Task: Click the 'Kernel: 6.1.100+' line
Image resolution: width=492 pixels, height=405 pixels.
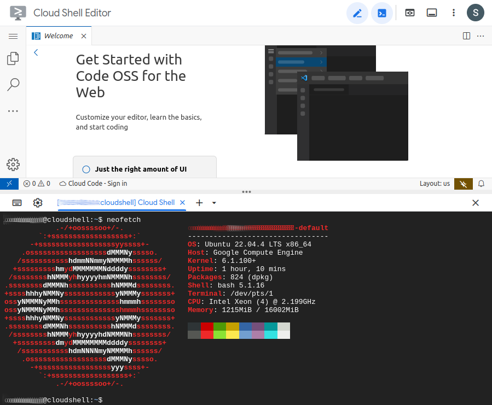Action: coord(222,261)
